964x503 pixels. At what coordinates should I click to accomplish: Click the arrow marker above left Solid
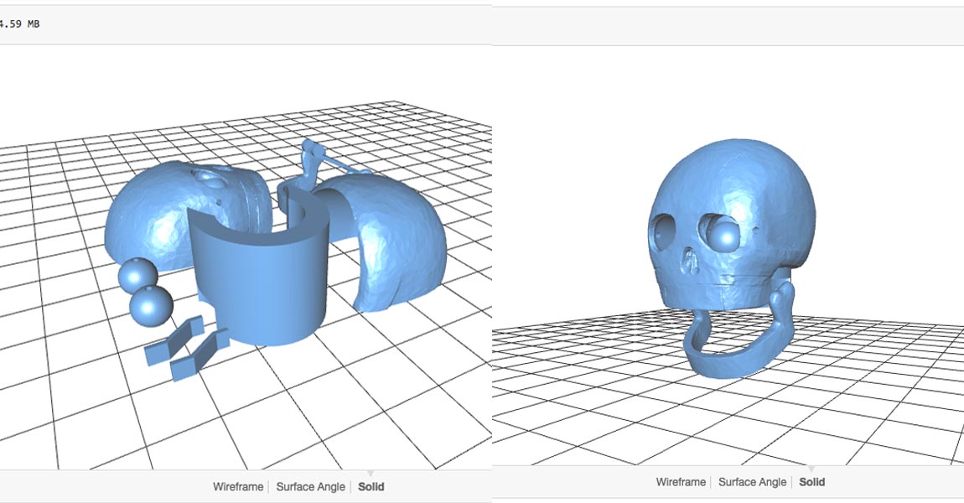point(371,474)
